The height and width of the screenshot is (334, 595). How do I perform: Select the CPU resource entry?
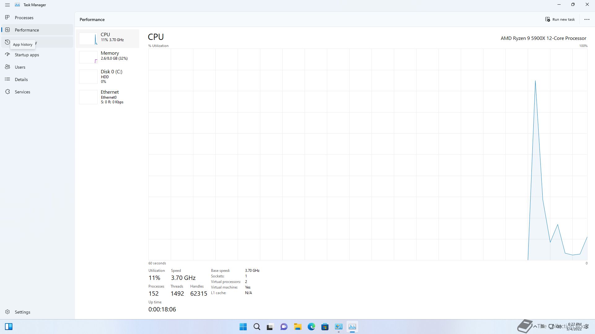tap(108, 39)
